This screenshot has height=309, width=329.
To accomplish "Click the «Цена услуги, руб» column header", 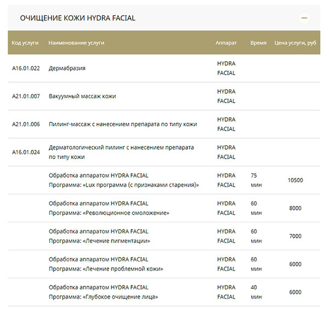I will coord(297,43).
